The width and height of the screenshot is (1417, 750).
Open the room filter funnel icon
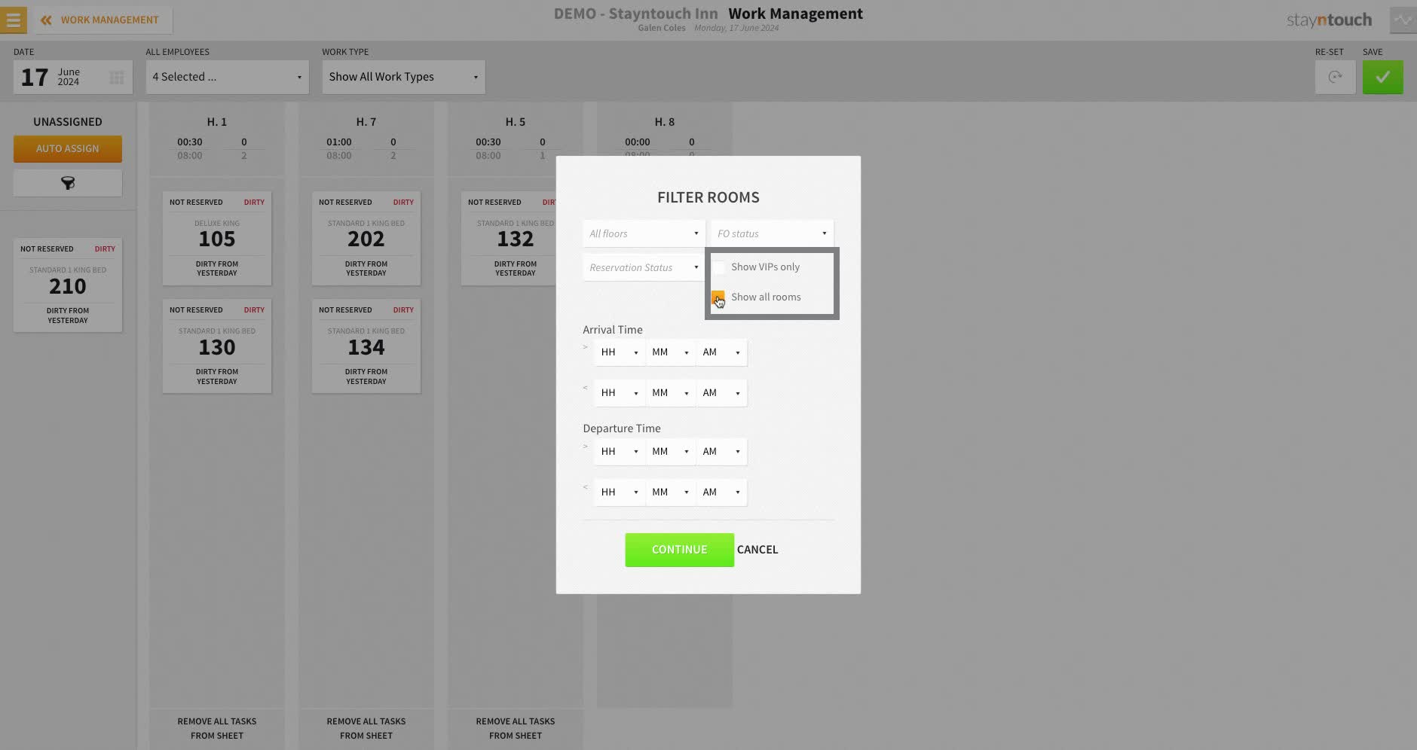tap(68, 183)
